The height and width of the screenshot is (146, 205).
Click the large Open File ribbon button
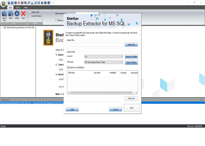point(4,16)
